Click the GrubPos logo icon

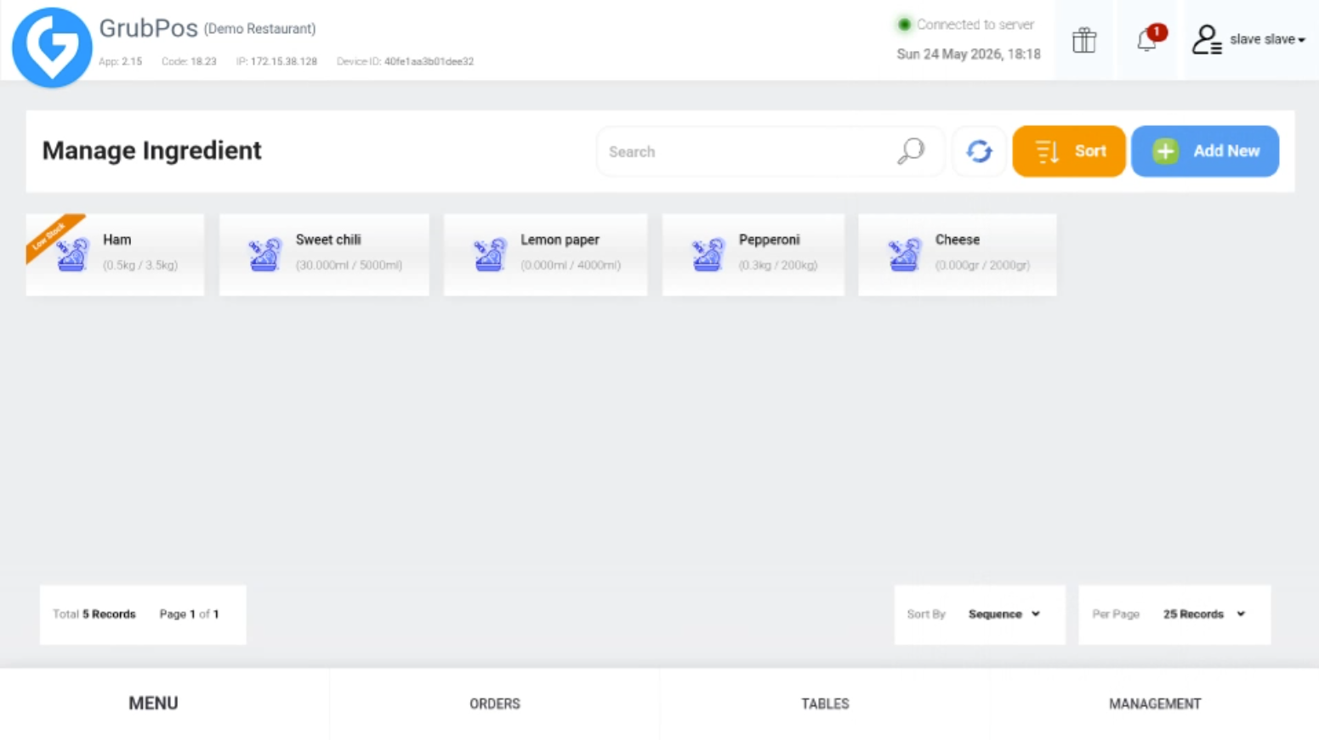point(52,48)
